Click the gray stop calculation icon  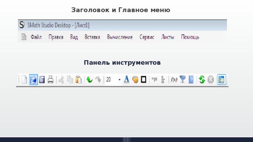(x=211, y=80)
